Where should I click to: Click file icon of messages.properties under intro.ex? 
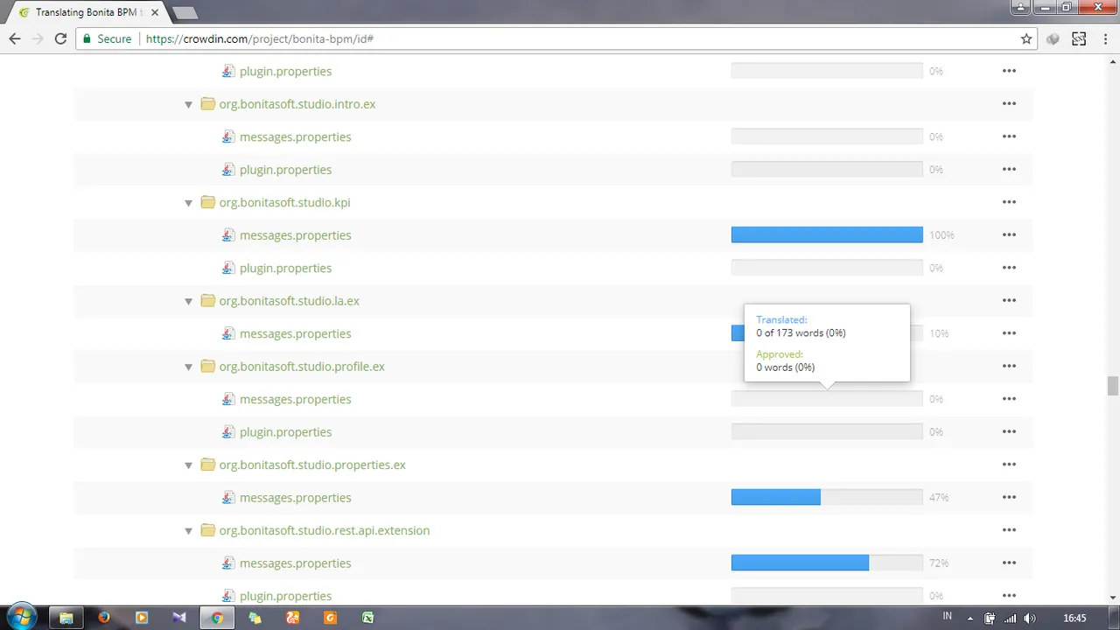(228, 136)
